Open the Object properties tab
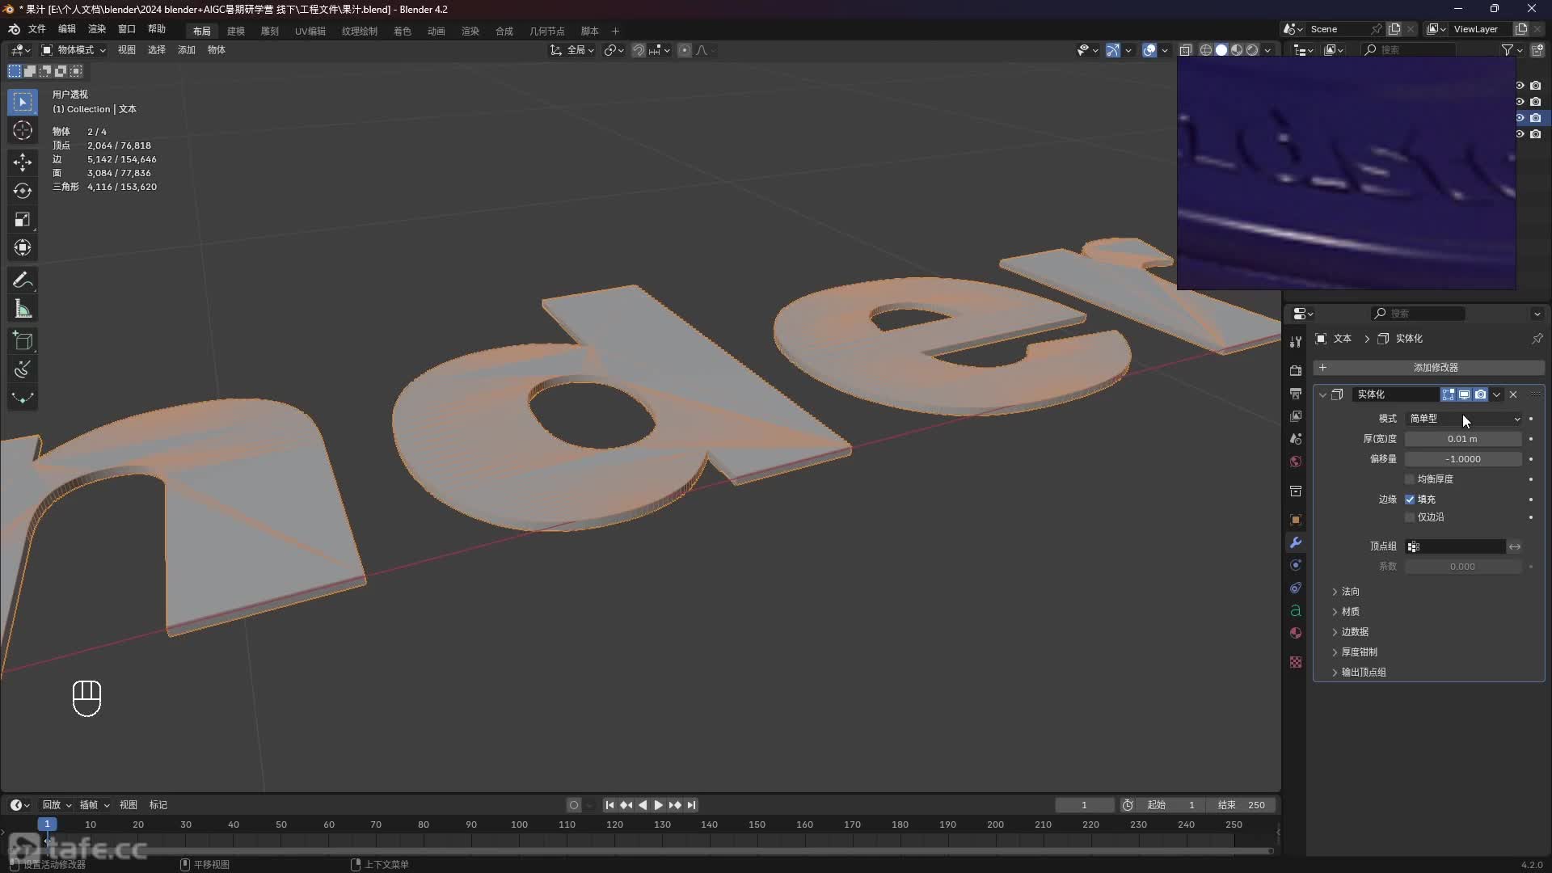1552x873 pixels. pyautogui.click(x=1296, y=520)
